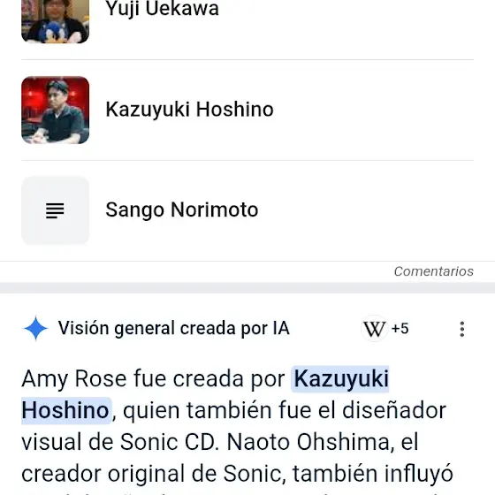Click the Comentarios feedback link
Viewport: 495px width, 495px height.
(x=433, y=271)
